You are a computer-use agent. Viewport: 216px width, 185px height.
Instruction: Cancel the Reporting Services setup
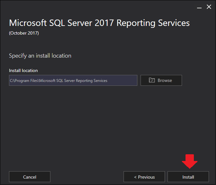click(x=30, y=177)
